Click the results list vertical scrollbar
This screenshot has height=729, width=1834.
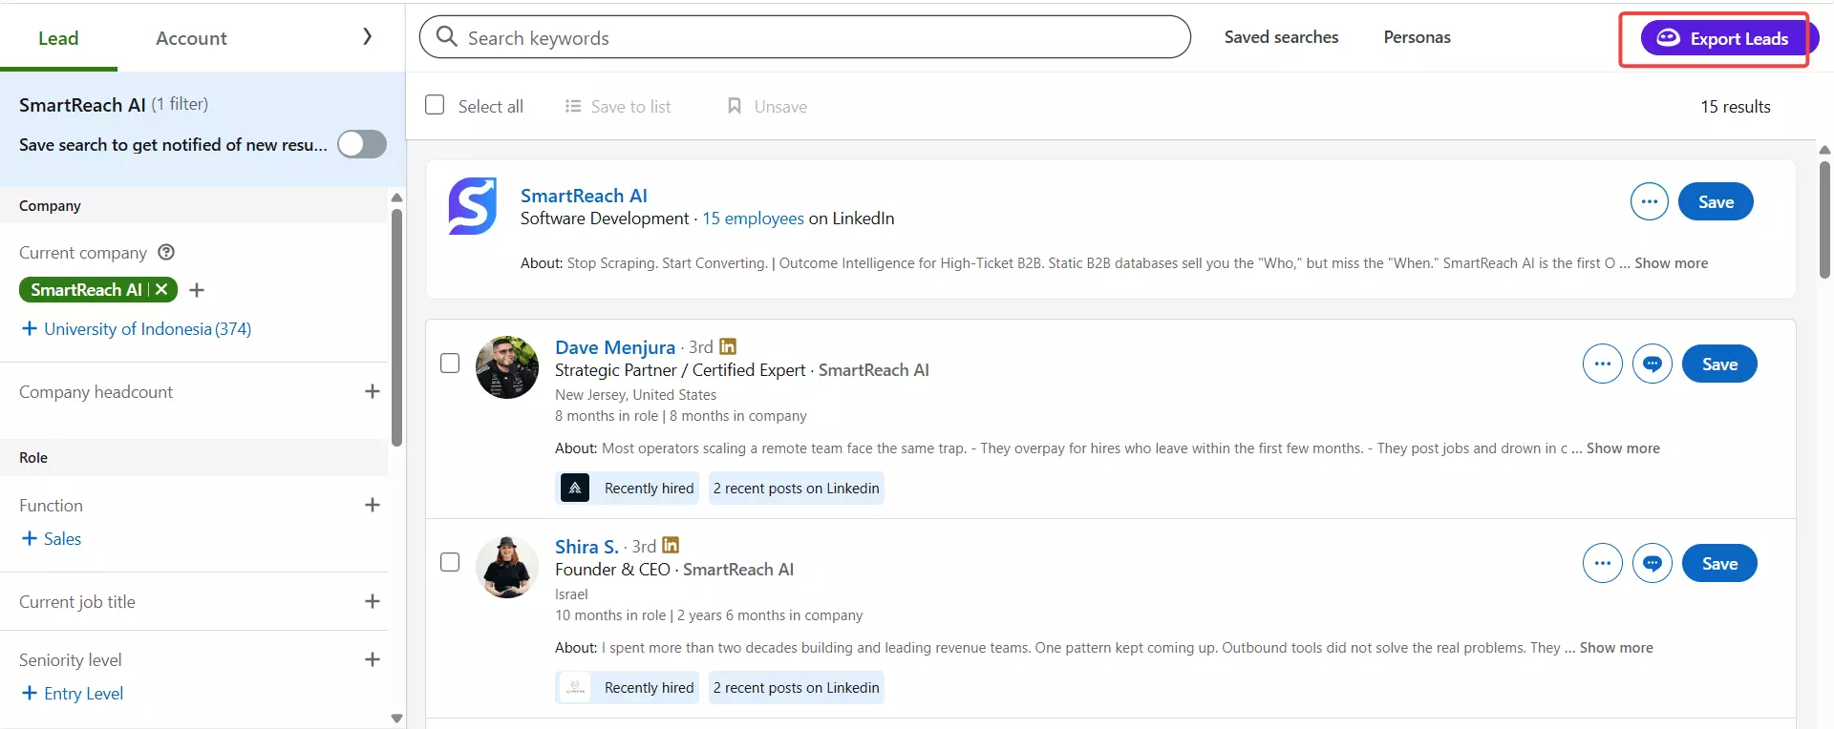[1824, 219]
